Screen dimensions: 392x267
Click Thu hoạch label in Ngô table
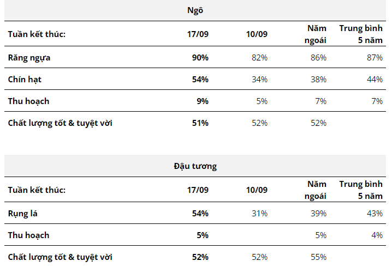pyautogui.click(x=28, y=101)
